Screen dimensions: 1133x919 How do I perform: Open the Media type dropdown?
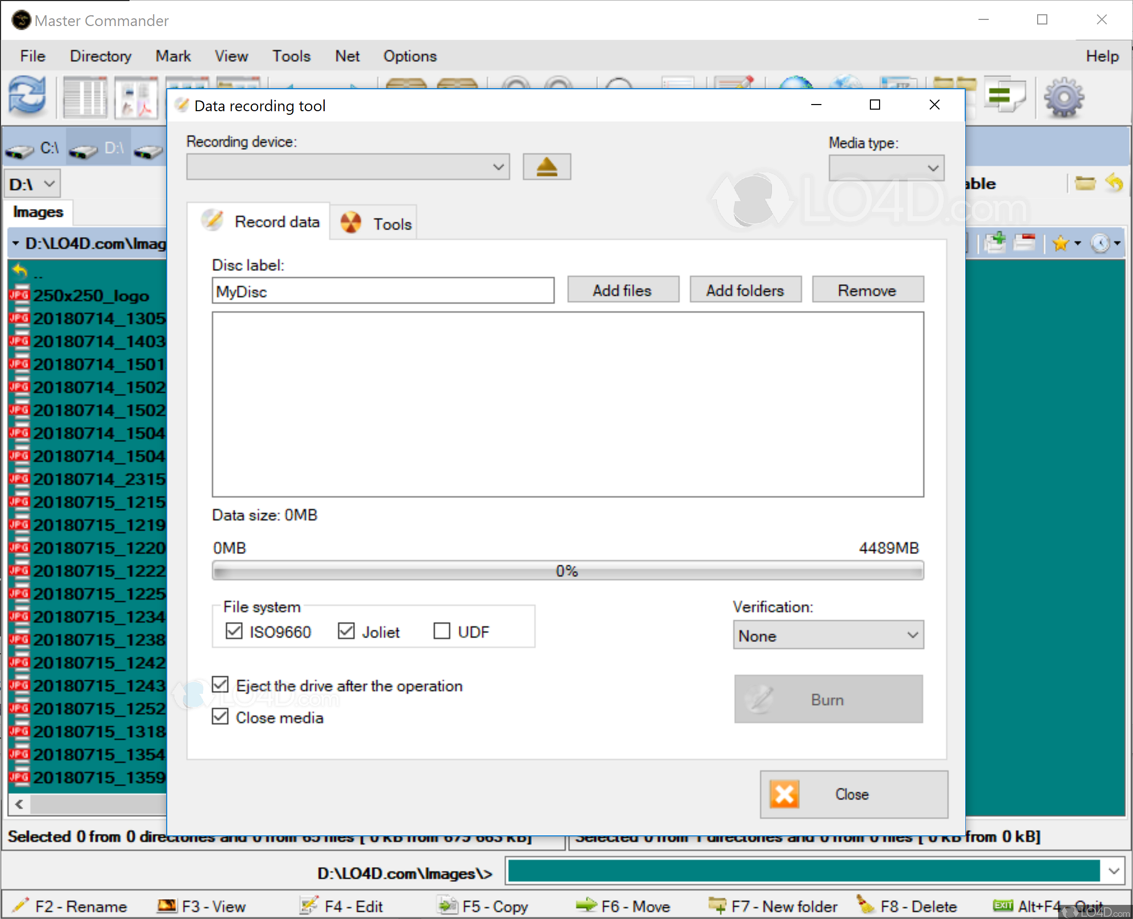(x=886, y=168)
